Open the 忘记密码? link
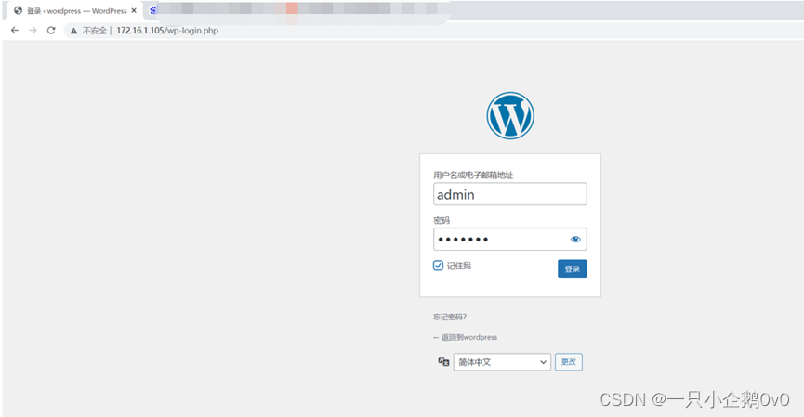 click(x=450, y=317)
